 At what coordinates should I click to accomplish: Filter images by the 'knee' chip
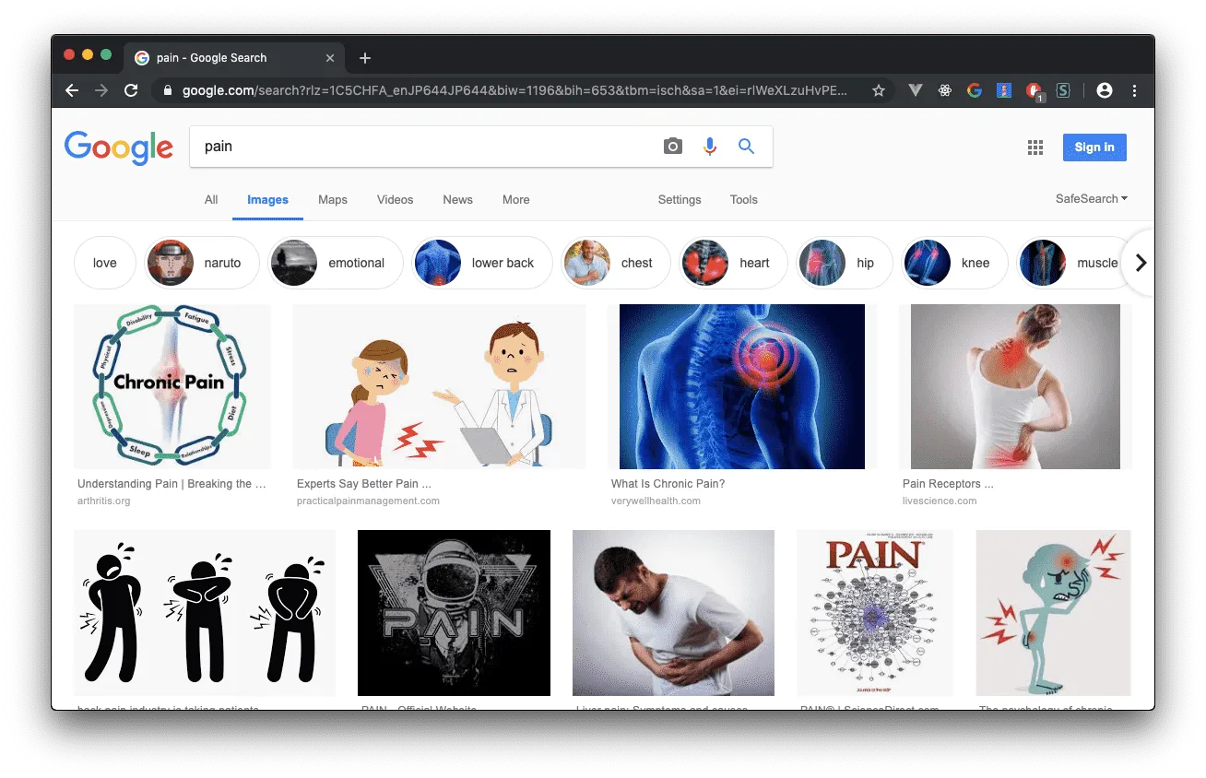coord(954,263)
